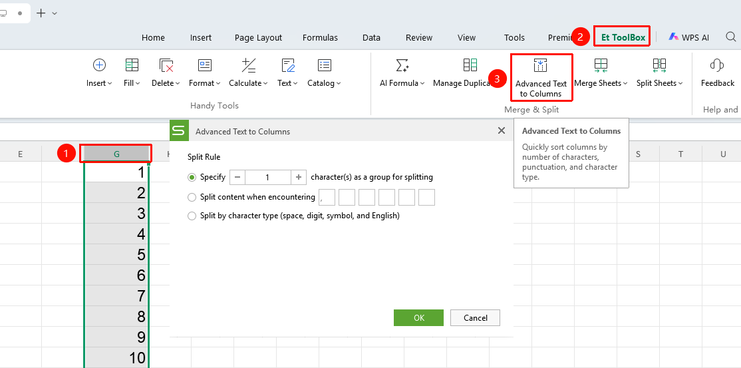Open the Page Layout tab
Viewport: 741px width, 368px height.
[x=259, y=38]
